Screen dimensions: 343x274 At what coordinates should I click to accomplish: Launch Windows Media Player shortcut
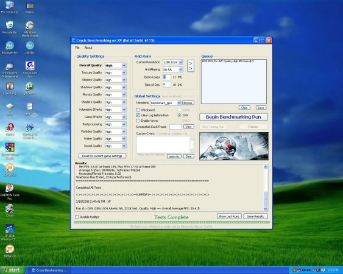[30, 29]
